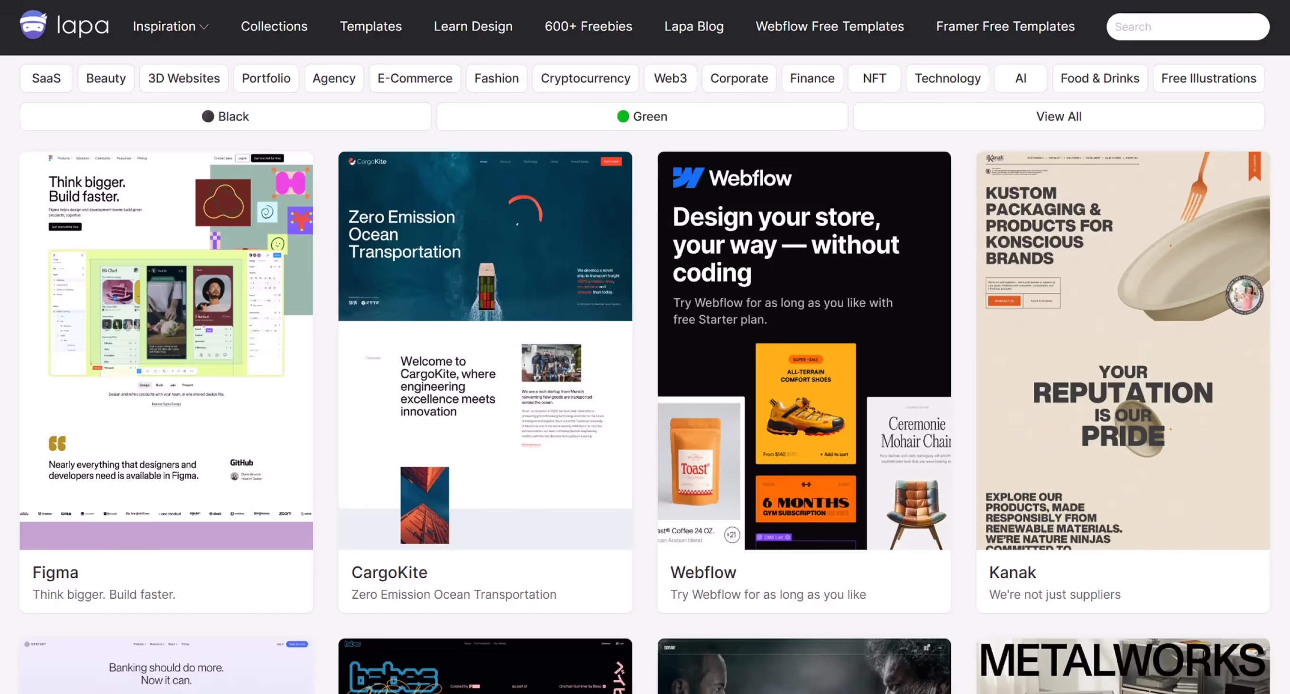Open the CargoKite website preview thumbnail
Image resolution: width=1290 pixels, height=694 pixels.
[x=485, y=350]
